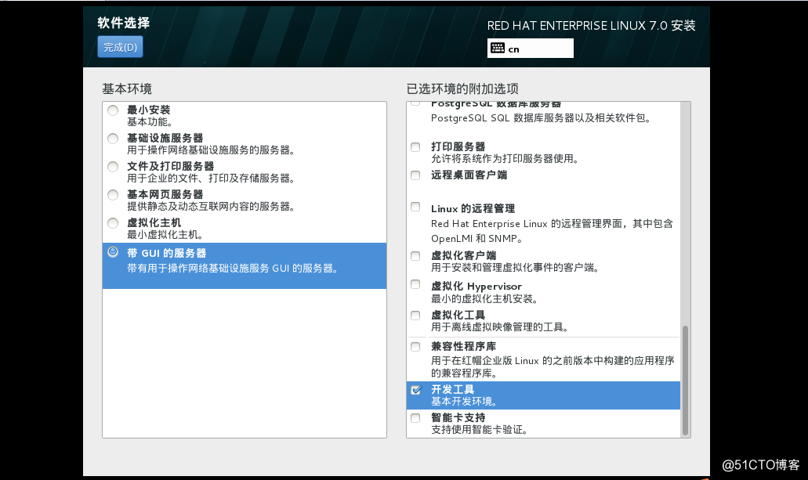The image size is (808, 480).
Task: Check the 智能卡支持 checkbox
Action: (x=415, y=418)
